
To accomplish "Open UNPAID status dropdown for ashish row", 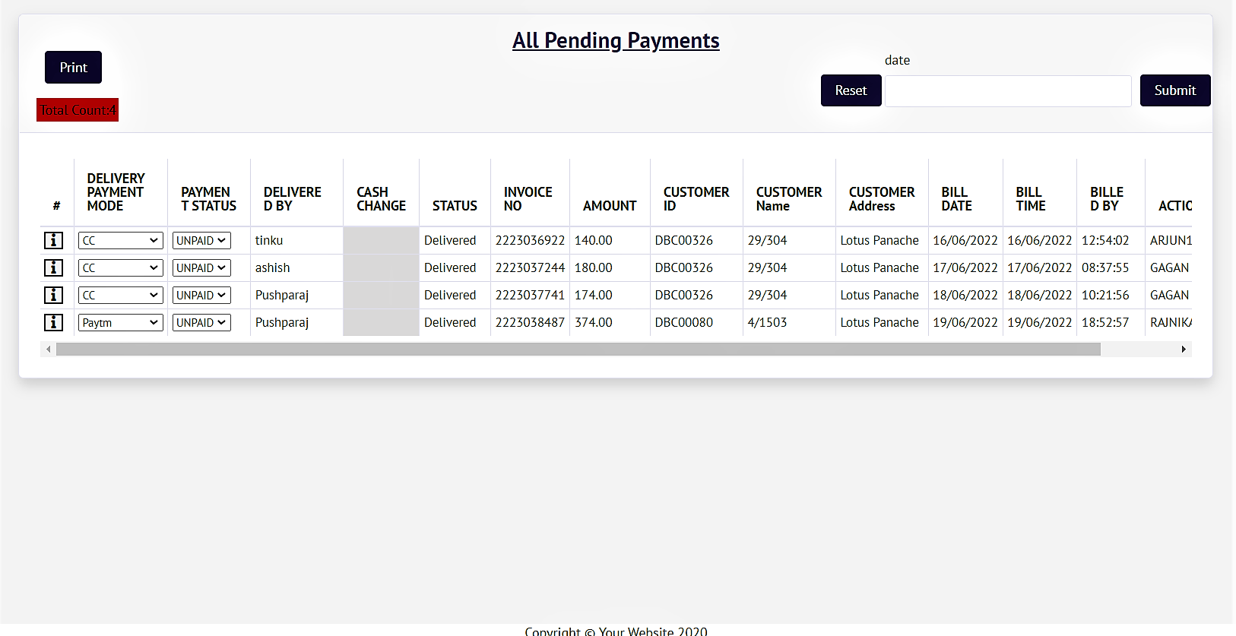I will click(201, 268).
